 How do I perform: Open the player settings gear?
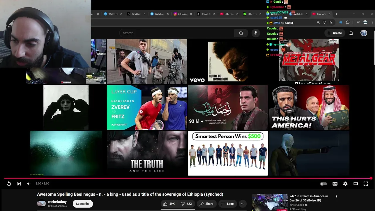(x=345, y=184)
